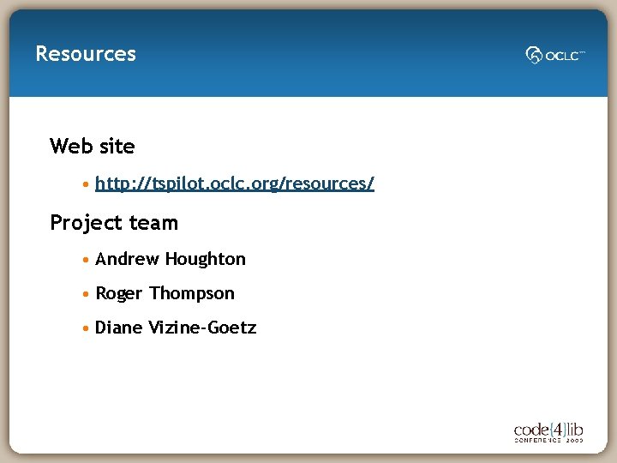The width and height of the screenshot is (617, 463).
Task: Click the bullet beside Andrew Houghton
Action: [87, 259]
